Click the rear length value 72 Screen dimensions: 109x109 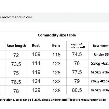(x=16, y=55)
